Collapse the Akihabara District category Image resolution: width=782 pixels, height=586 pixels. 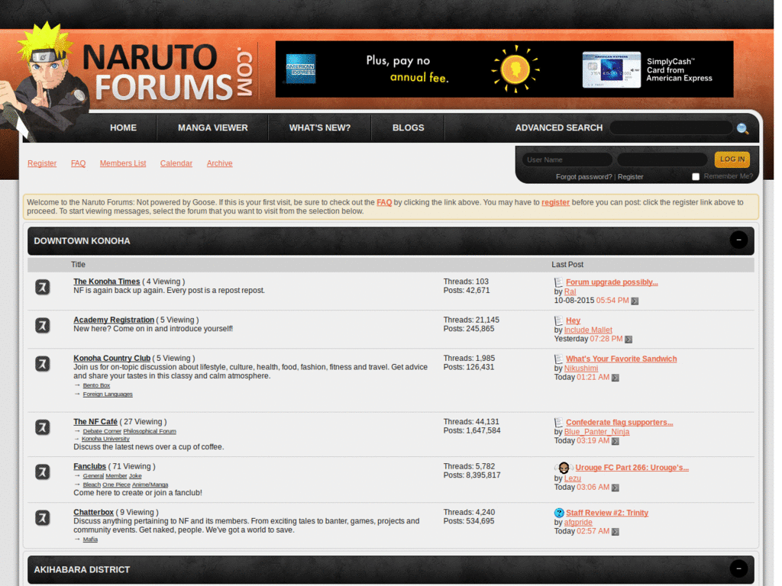738,568
